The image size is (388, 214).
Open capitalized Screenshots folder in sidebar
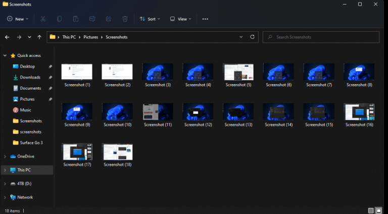click(31, 121)
